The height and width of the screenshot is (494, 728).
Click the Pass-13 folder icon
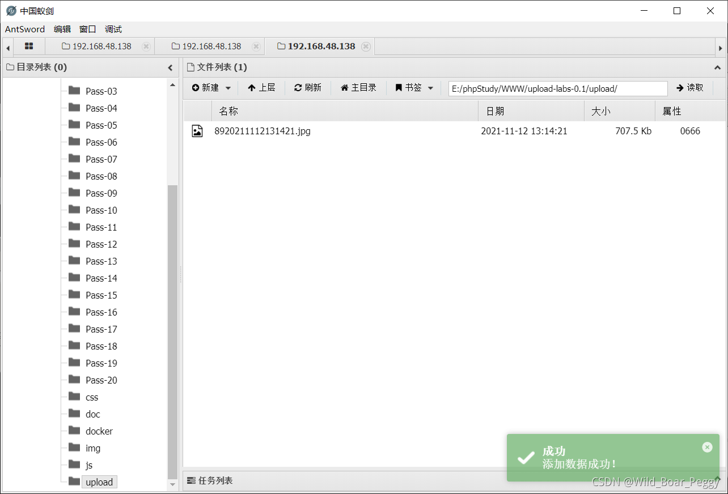click(x=74, y=260)
